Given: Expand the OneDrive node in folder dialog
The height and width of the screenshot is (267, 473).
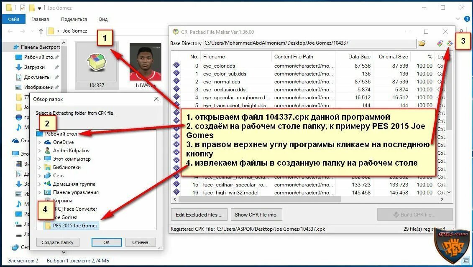Looking at the screenshot, I should 39,142.
